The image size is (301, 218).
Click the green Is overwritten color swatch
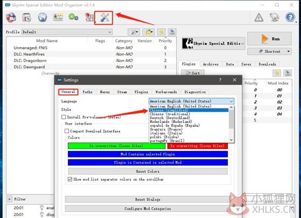click(117, 146)
